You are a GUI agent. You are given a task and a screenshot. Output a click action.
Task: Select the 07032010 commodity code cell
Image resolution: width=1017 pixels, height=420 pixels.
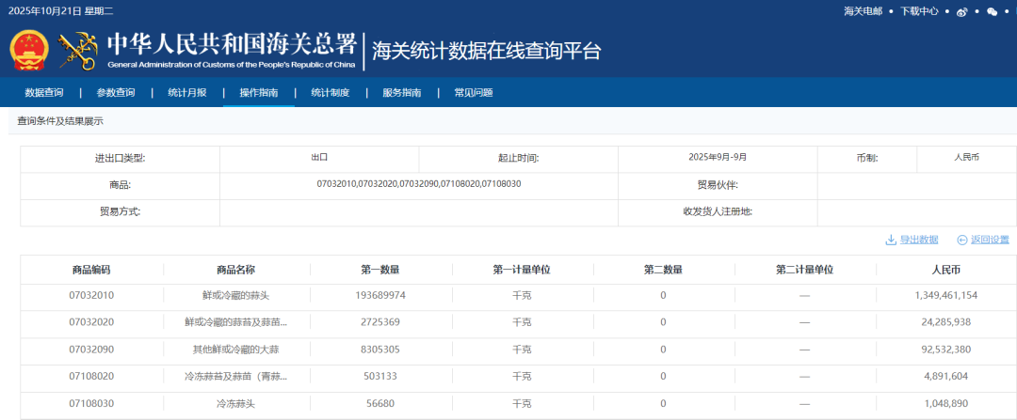(x=91, y=295)
